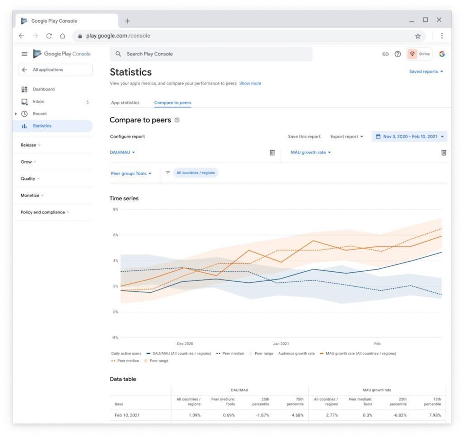464x437 pixels.
Task: Reload the page
Action: point(49,36)
